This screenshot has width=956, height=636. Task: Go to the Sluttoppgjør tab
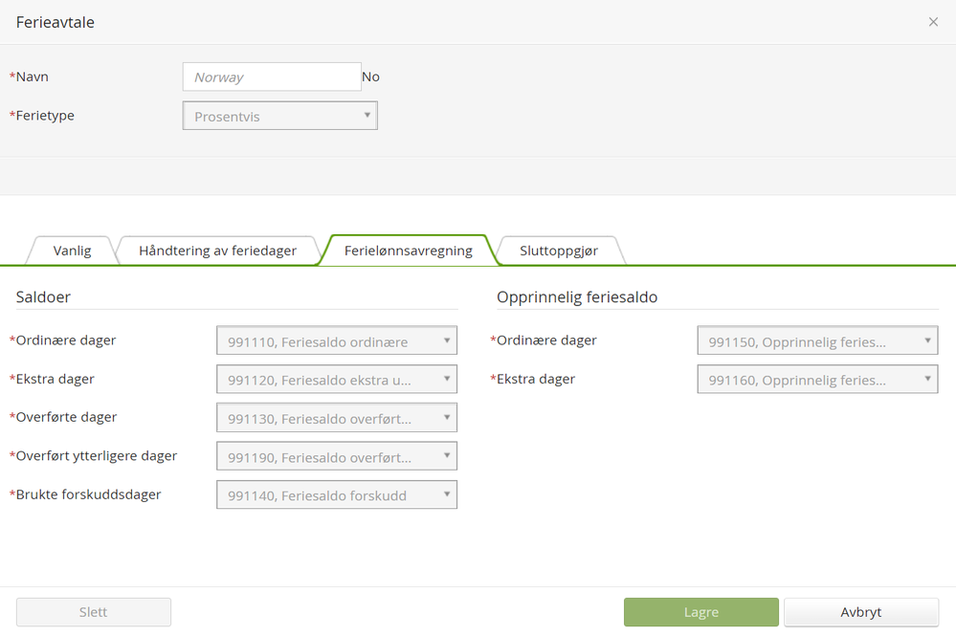click(559, 251)
